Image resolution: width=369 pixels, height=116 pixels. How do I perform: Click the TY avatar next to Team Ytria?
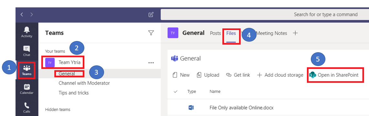point(50,62)
